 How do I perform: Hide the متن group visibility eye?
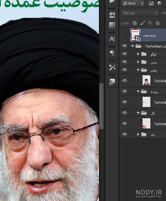click(x=124, y=62)
